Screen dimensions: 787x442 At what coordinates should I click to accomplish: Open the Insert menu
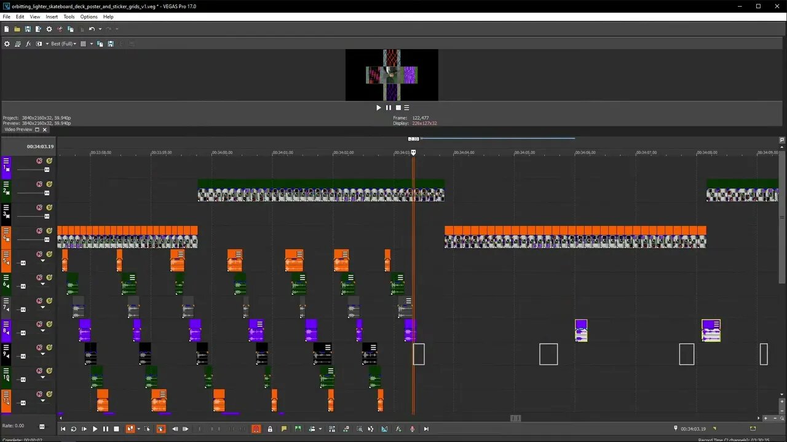[52, 17]
